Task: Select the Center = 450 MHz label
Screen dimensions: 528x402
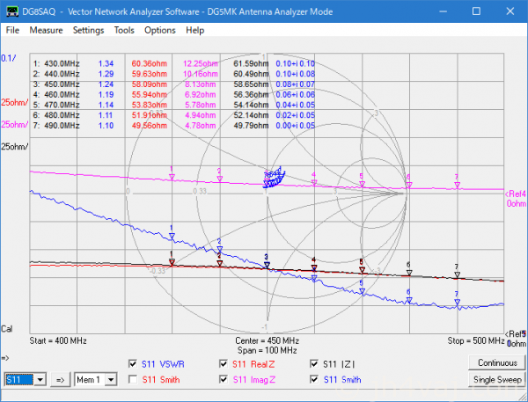Action: 267,340
